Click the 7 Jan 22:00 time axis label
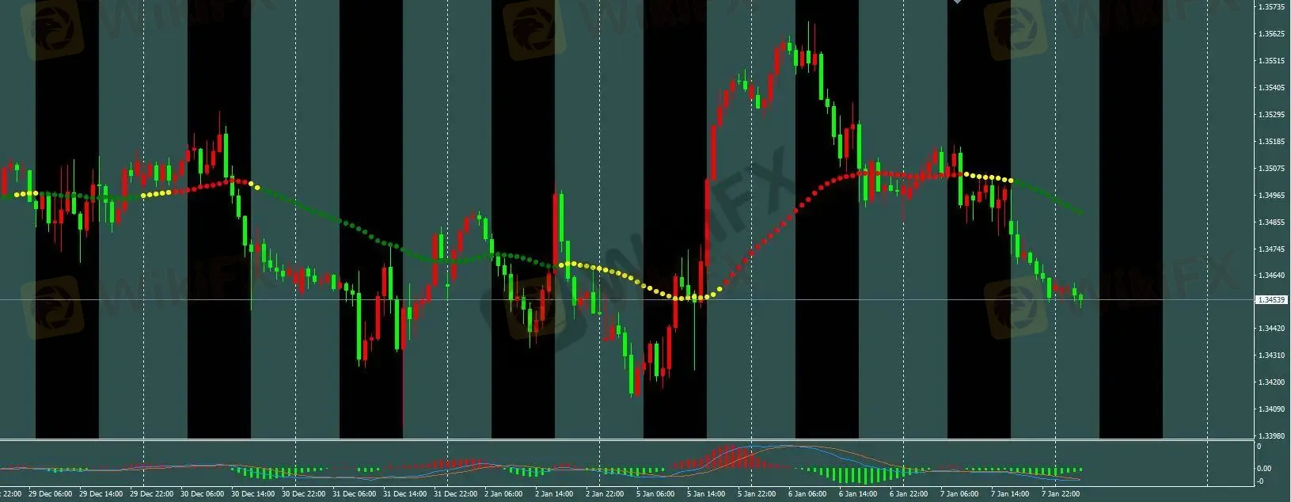This screenshot has height=502, width=1291. point(1061,494)
